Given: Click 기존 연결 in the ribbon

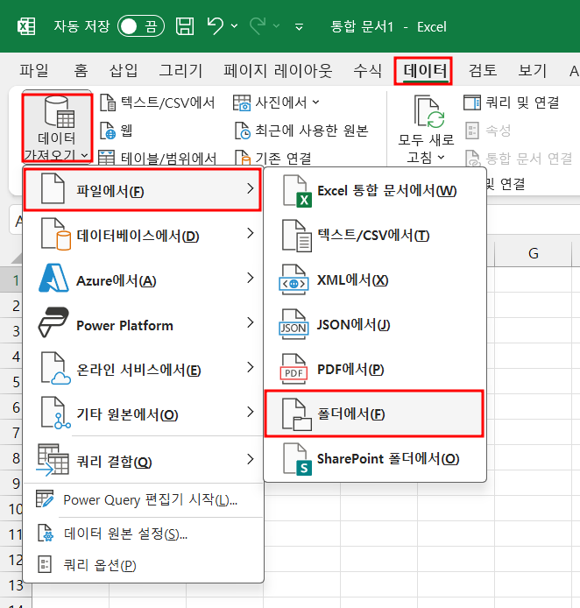Looking at the screenshot, I should pyautogui.click(x=273, y=158).
